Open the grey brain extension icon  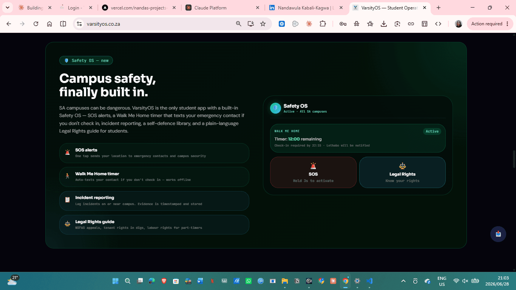tap(295, 24)
